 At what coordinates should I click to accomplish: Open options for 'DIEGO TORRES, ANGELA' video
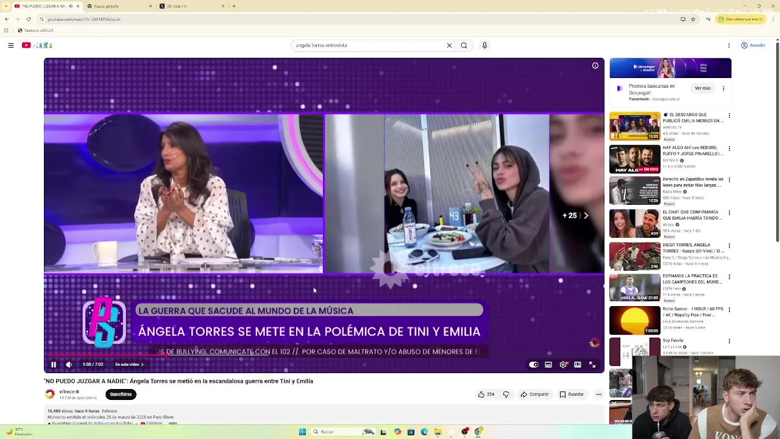pyautogui.click(x=729, y=244)
